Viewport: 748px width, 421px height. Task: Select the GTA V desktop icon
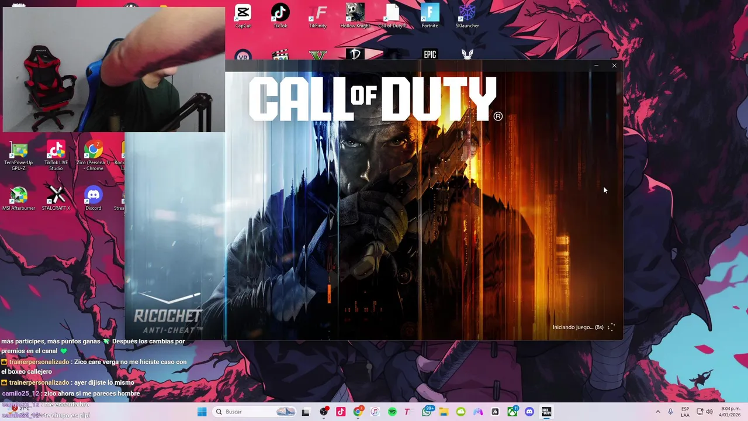point(318,55)
